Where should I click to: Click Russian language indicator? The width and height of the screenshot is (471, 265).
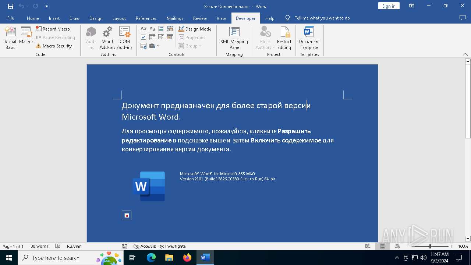click(74, 246)
